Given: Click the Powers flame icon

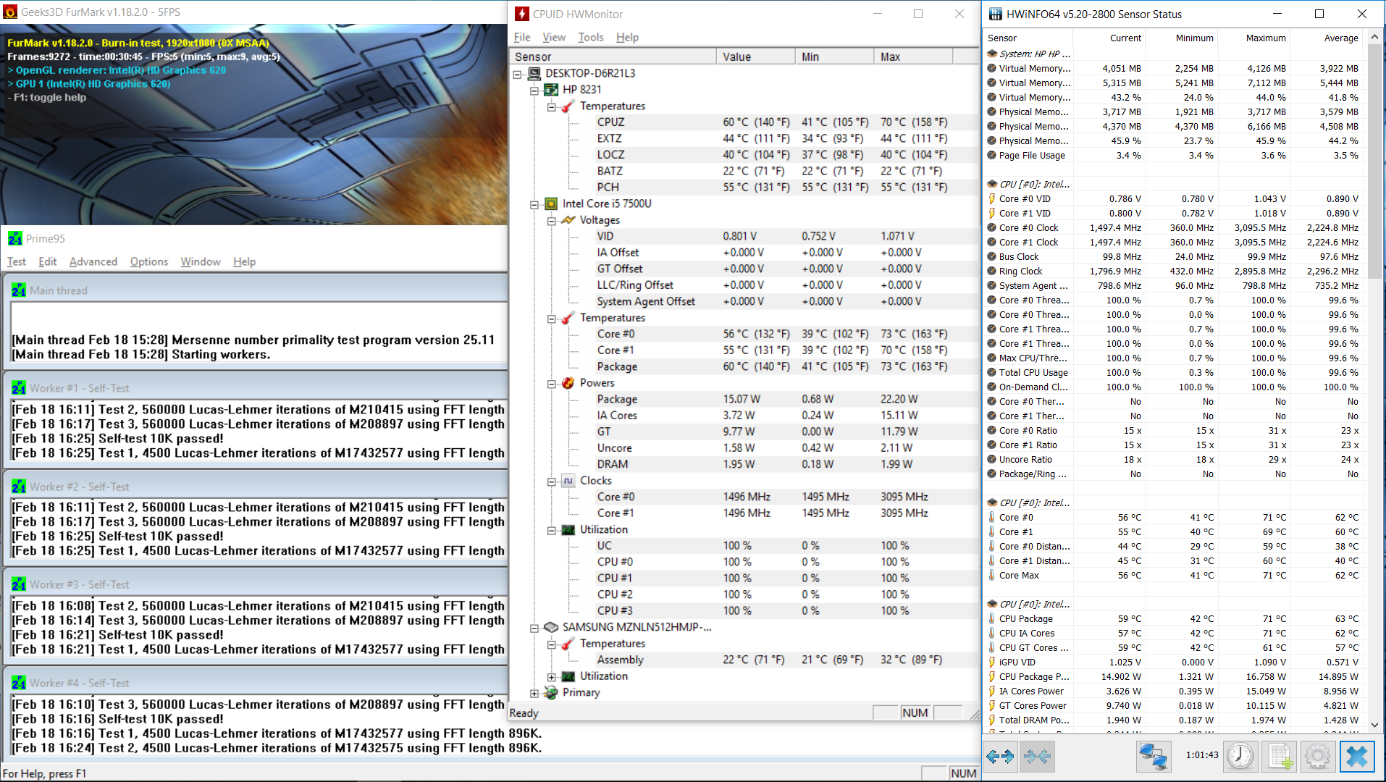Looking at the screenshot, I should [x=568, y=383].
